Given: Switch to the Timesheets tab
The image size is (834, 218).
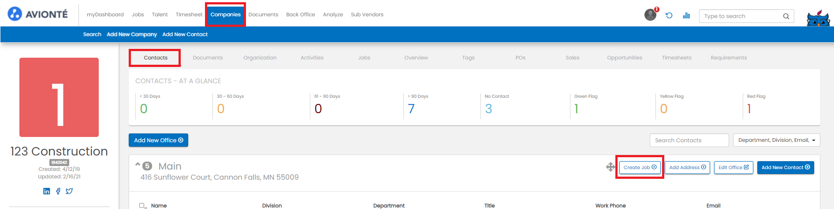Looking at the screenshot, I should tap(677, 58).
